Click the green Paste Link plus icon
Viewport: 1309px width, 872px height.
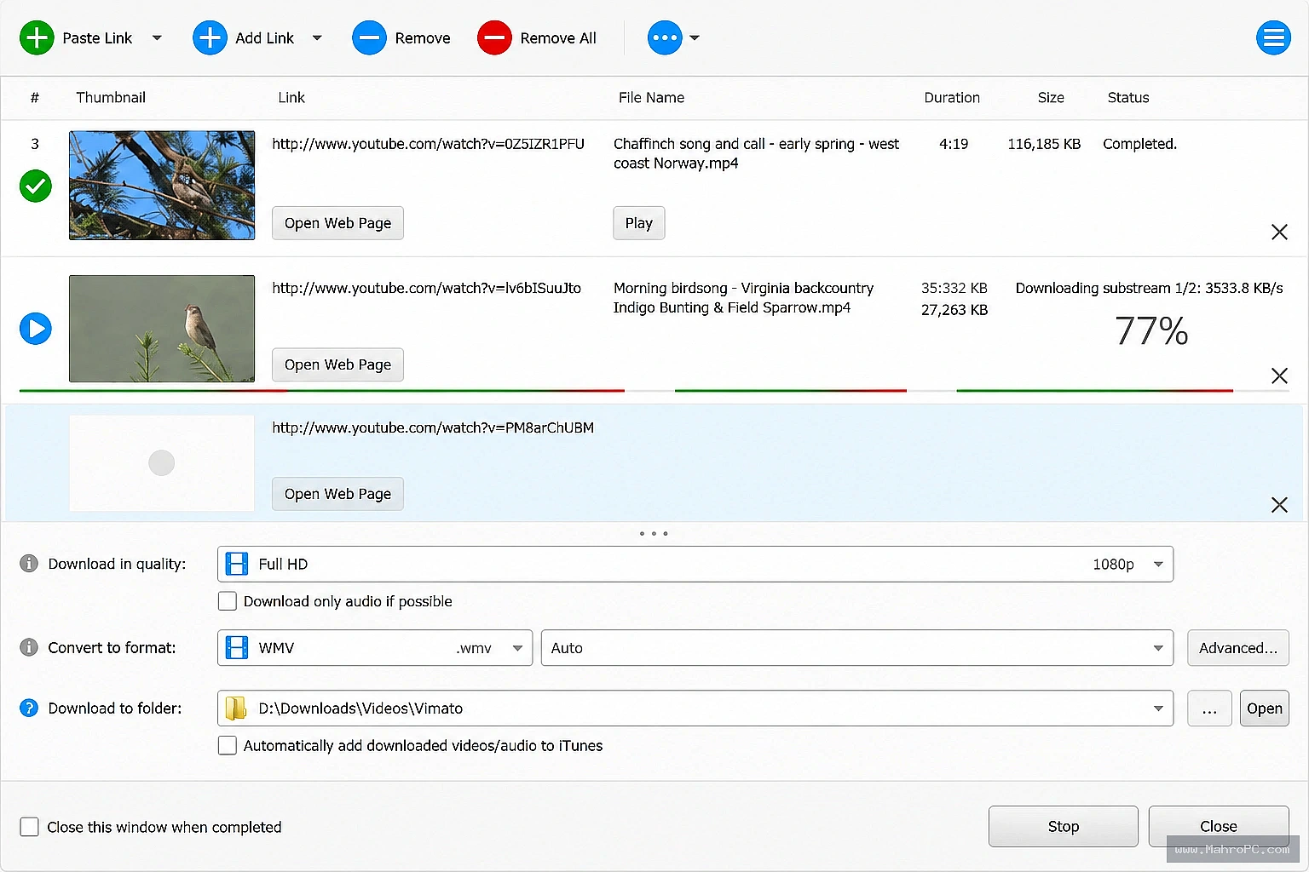[x=37, y=37]
